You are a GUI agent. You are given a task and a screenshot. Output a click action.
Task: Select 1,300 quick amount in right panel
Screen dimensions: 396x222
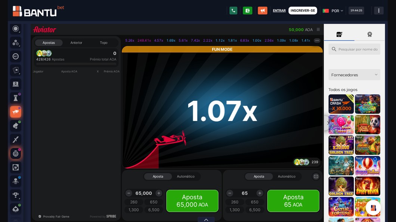pos(235,210)
